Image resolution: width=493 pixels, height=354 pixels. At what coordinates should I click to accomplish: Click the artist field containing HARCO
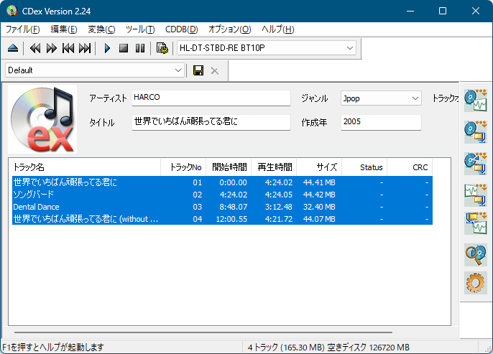click(x=210, y=98)
